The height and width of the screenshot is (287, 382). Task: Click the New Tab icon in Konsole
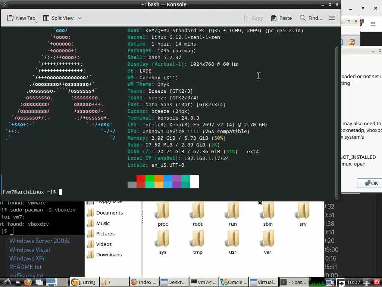point(10,18)
